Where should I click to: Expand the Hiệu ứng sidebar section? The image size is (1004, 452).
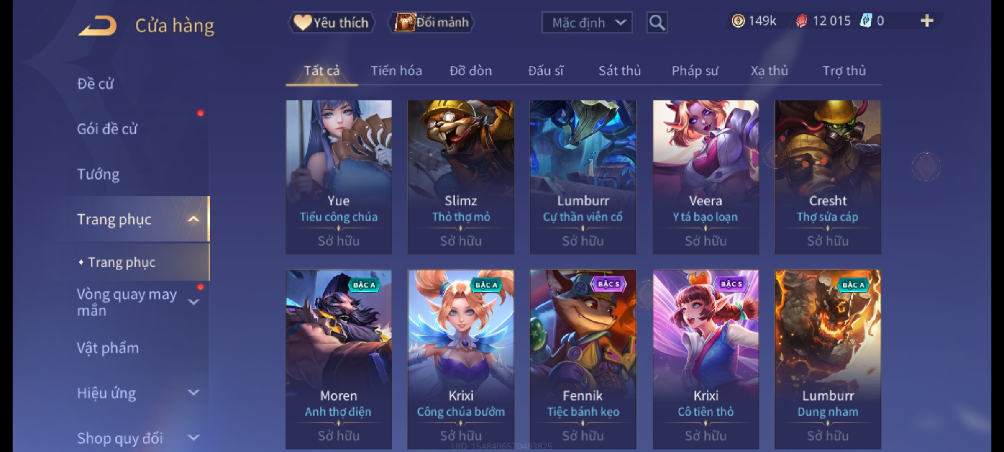coord(193,393)
